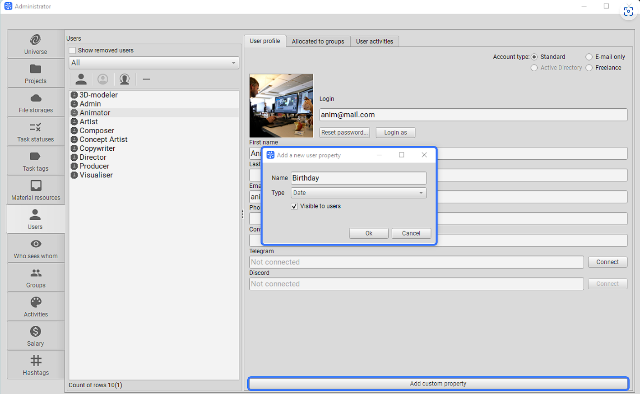Select Animator in users list
This screenshot has width=640, height=394.
154,113
